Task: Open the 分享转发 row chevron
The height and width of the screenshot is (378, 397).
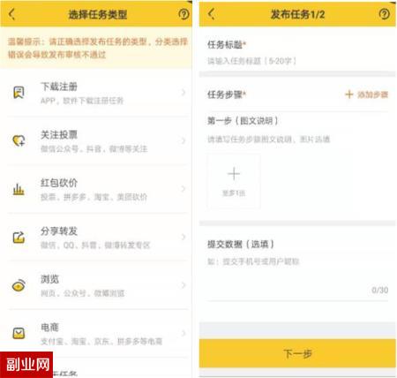Action: pyautogui.click(x=184, y=237)
